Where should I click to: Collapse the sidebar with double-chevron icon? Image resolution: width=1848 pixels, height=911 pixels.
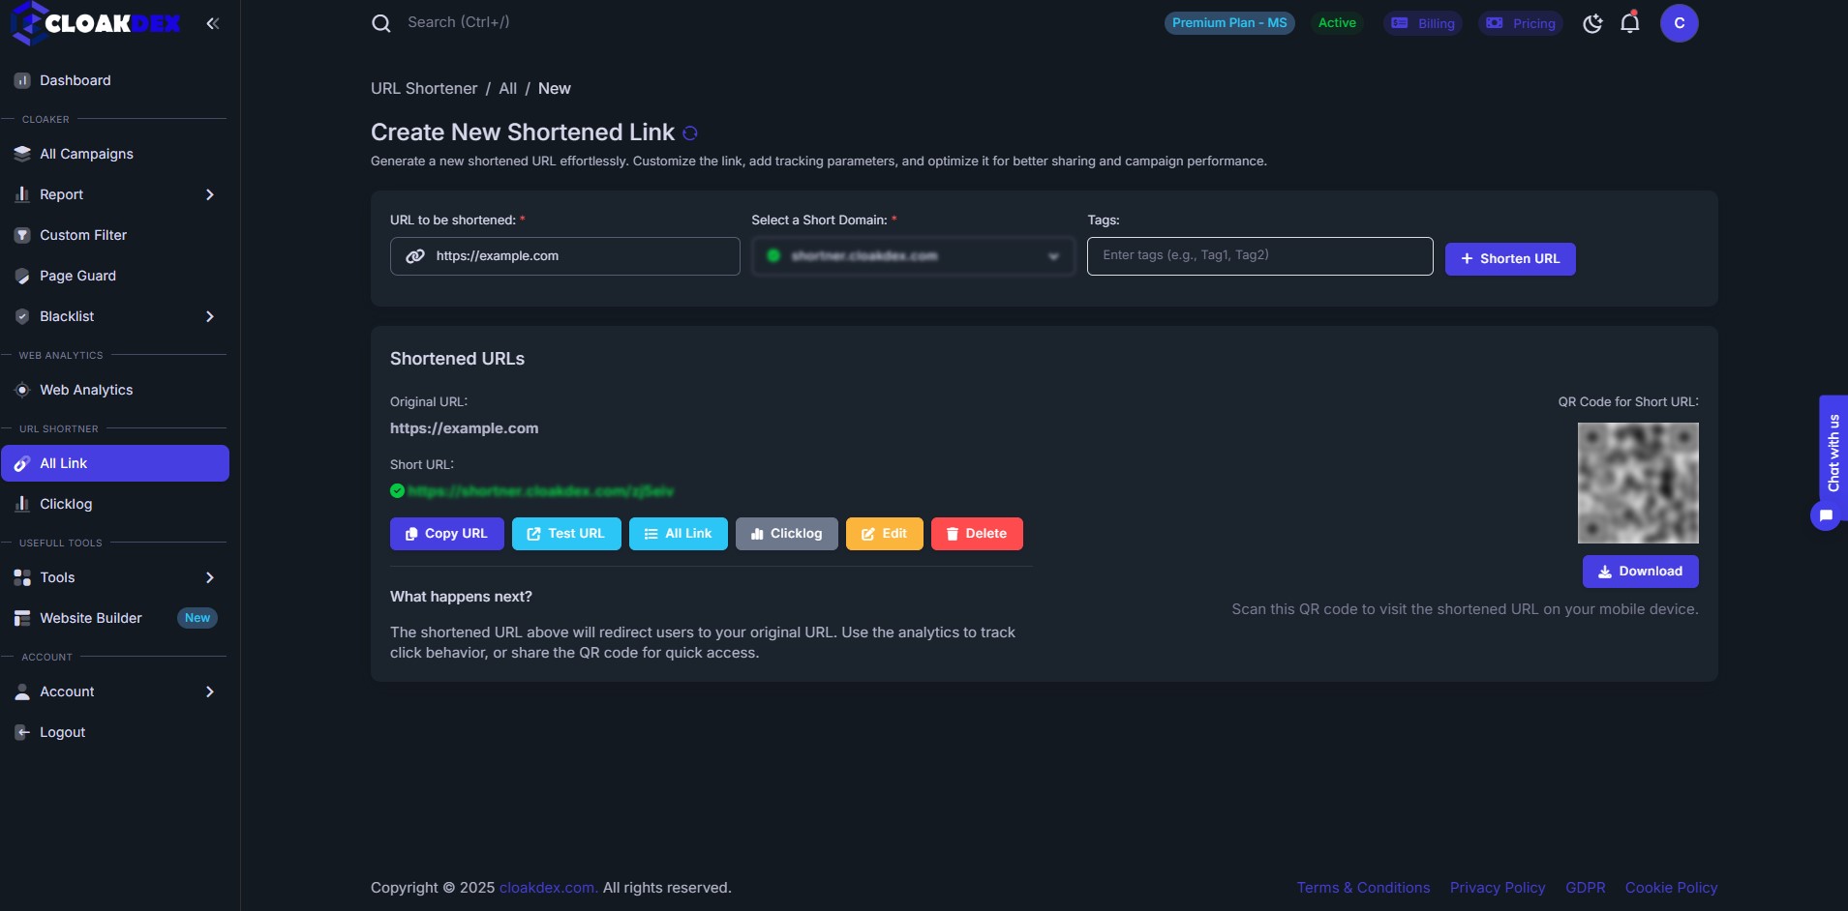pos(213,23)
